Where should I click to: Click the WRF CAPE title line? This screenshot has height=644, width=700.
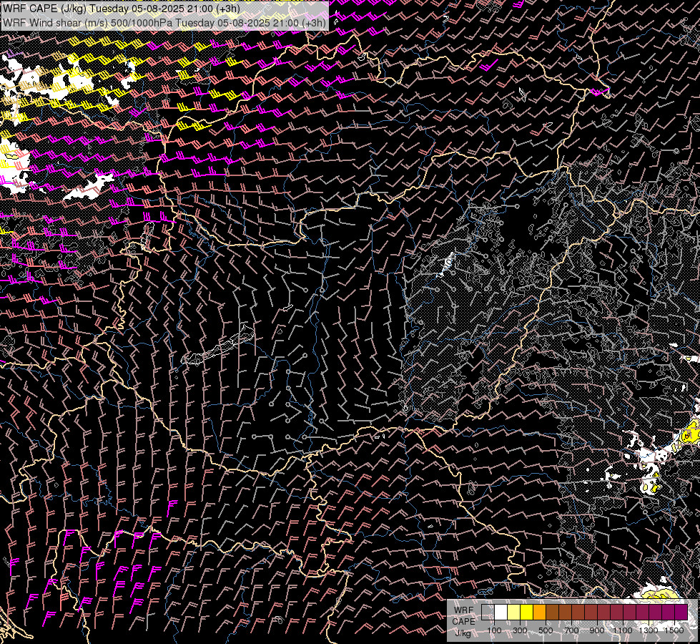pos(121,9)
